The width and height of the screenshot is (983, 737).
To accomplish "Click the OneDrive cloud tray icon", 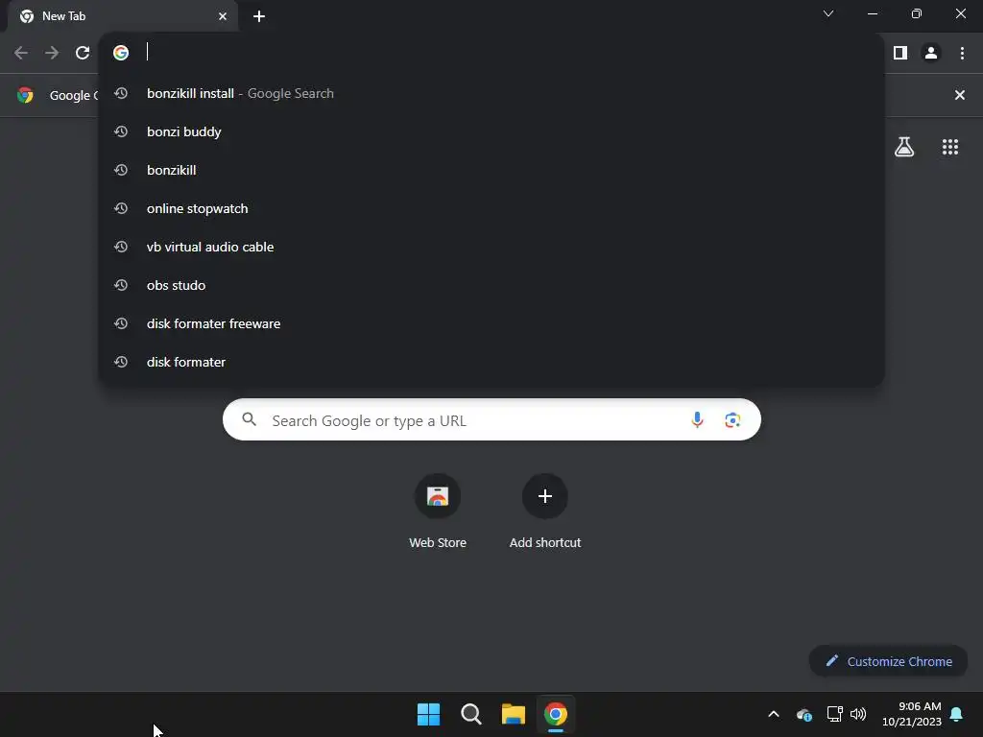I will point(804,714).
